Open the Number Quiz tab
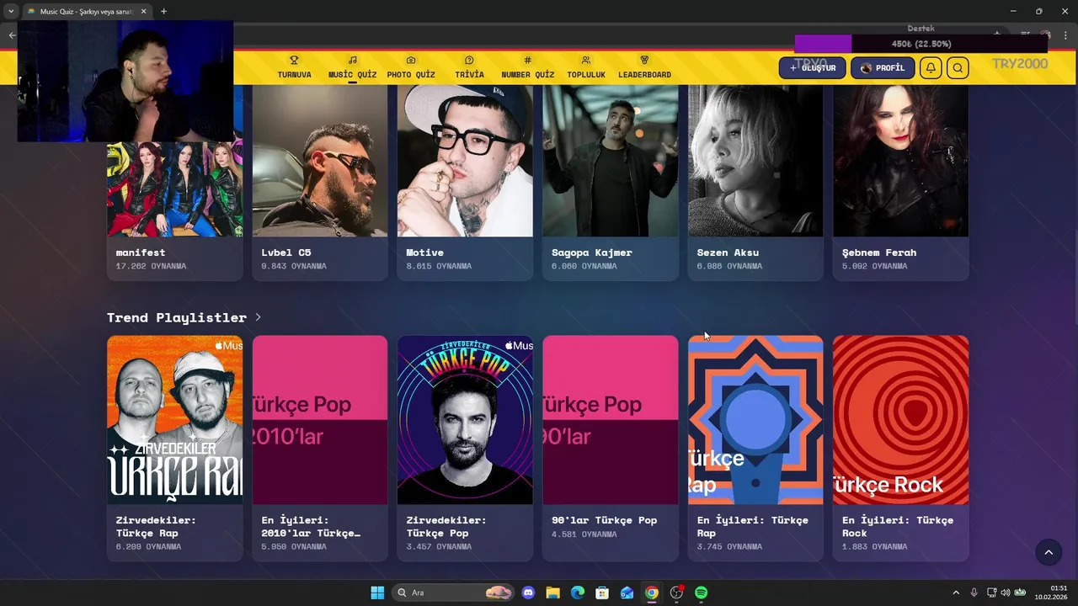Image resolution: width=1078 pixels, height=606 pixels. point(527,67)
